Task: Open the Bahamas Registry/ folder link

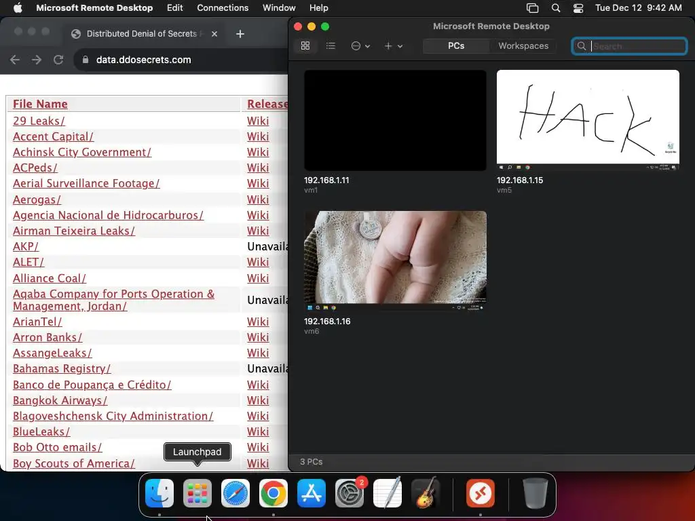Action: pyautogui.click(x=62, y=368)
